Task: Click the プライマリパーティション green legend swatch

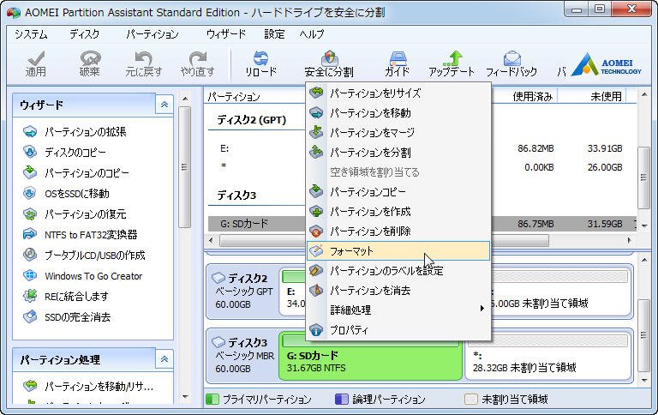Action: [212, 399]
